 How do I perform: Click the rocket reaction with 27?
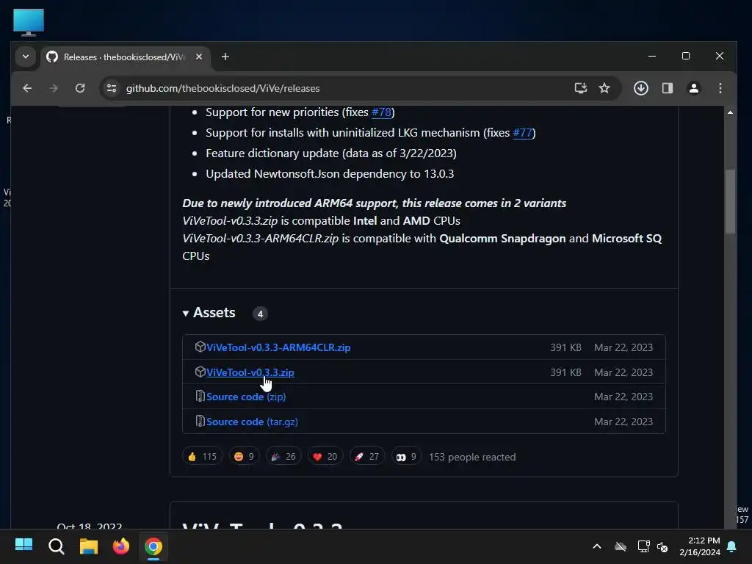(367, 457)
